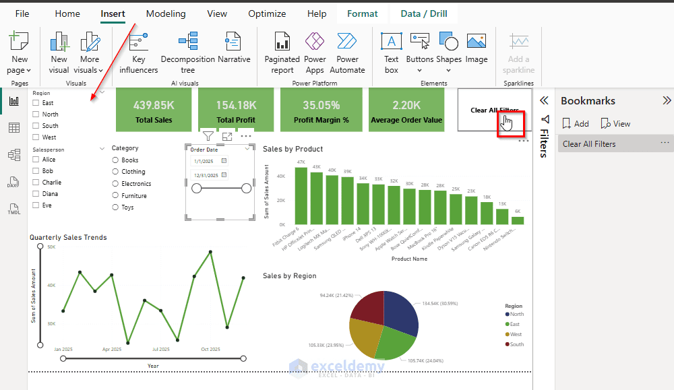Viewport: 674px width, 390px height.
Task: Select the Books category radio button
Action: pyautogui.click(x=115, y=160)
